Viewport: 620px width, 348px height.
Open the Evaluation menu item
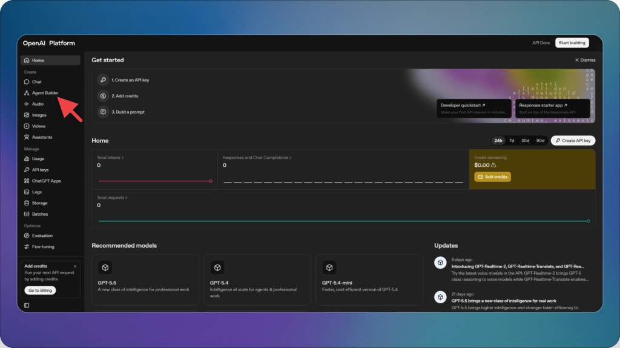click(x=50, y=236)
